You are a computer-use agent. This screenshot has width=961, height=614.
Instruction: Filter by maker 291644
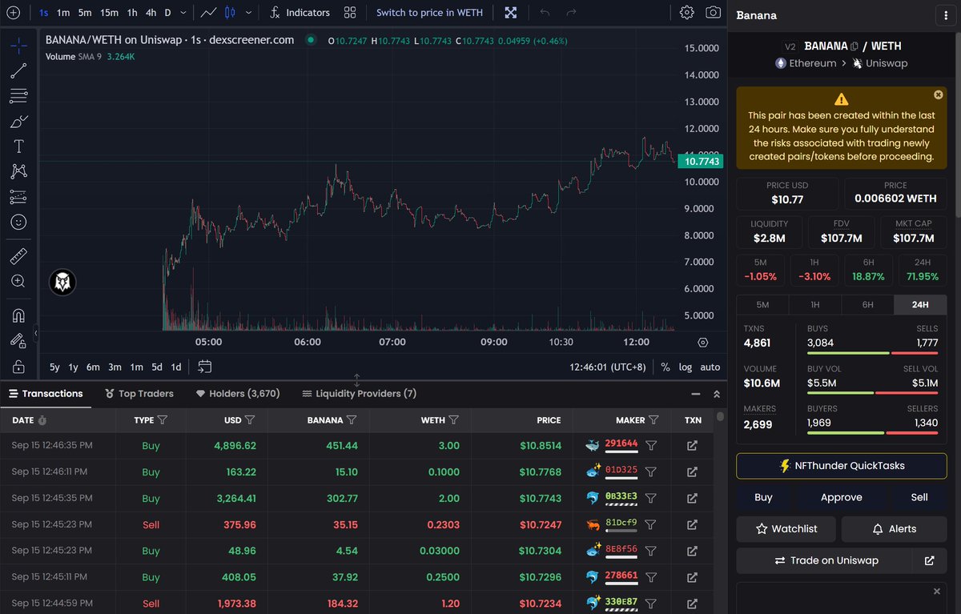pos(651,445)
